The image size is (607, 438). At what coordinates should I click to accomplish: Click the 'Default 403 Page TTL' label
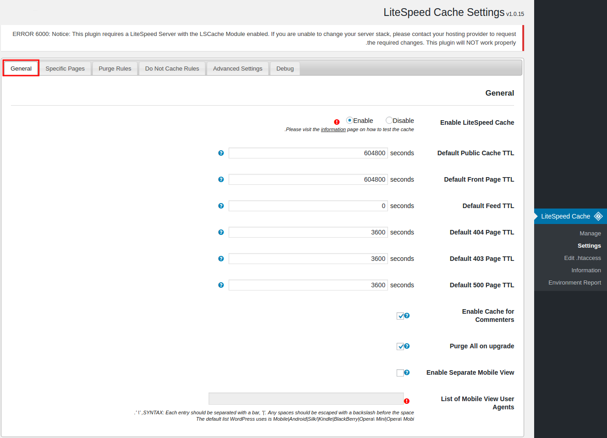pyautogui.click(x=482, y=259)
